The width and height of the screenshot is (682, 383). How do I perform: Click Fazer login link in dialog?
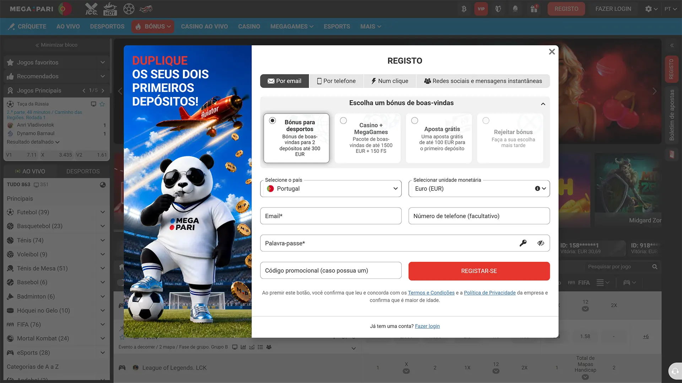[x=427, y=326]
